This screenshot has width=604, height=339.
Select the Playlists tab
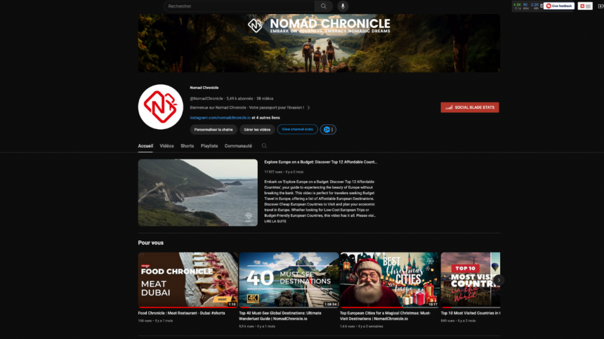(x=209, y=146)
